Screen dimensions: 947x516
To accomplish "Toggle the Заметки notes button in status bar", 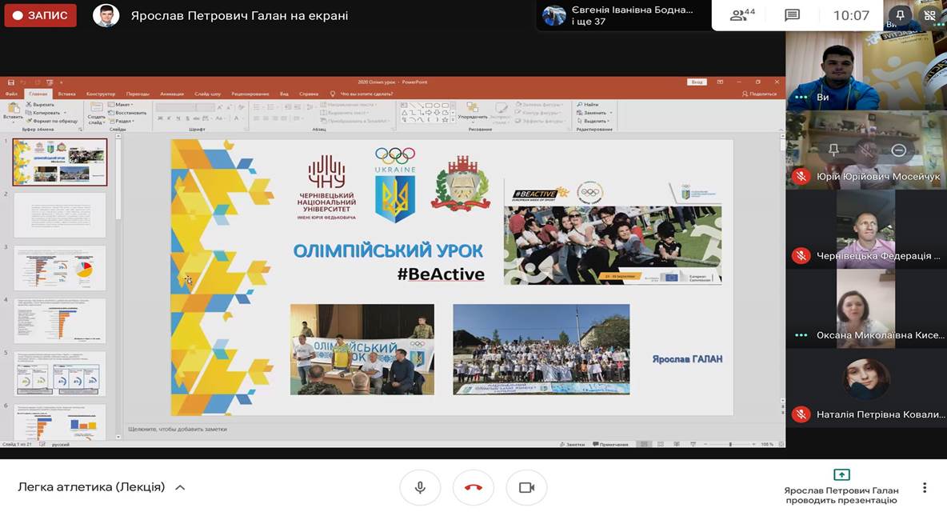I will tap(573, 444).
